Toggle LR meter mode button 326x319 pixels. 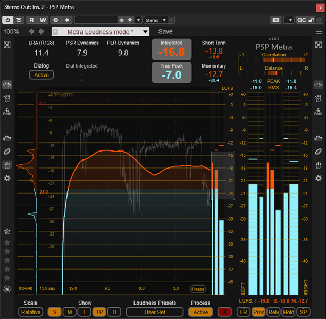[x=244, y=312]
